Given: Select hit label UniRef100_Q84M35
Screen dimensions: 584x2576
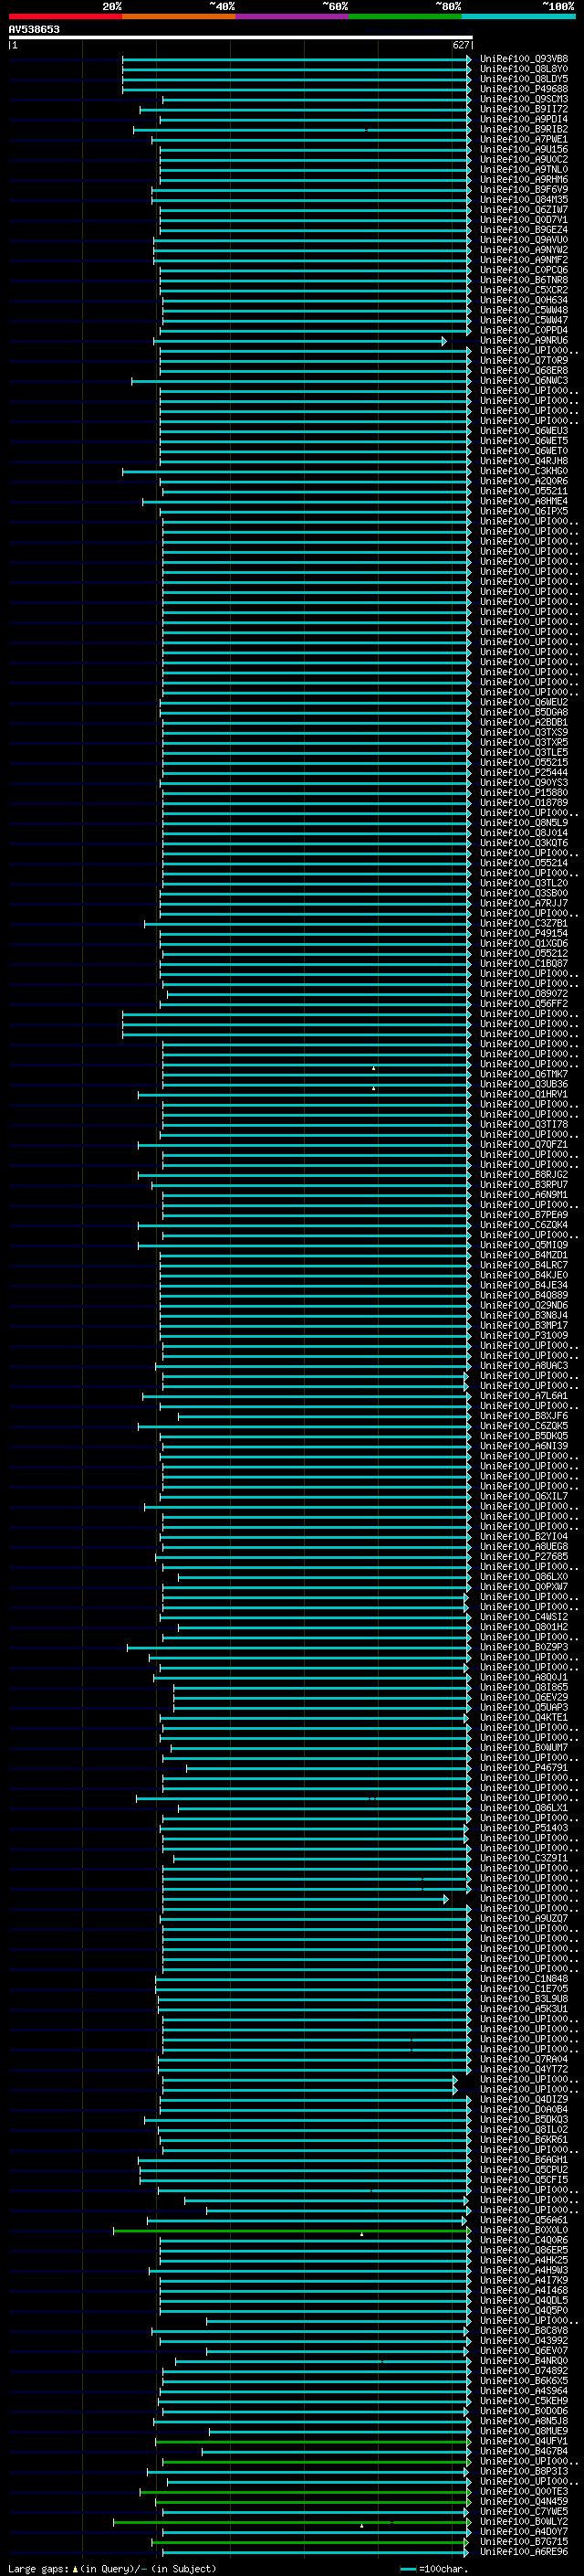Looking at the screenshot, I should click(524, 199).
